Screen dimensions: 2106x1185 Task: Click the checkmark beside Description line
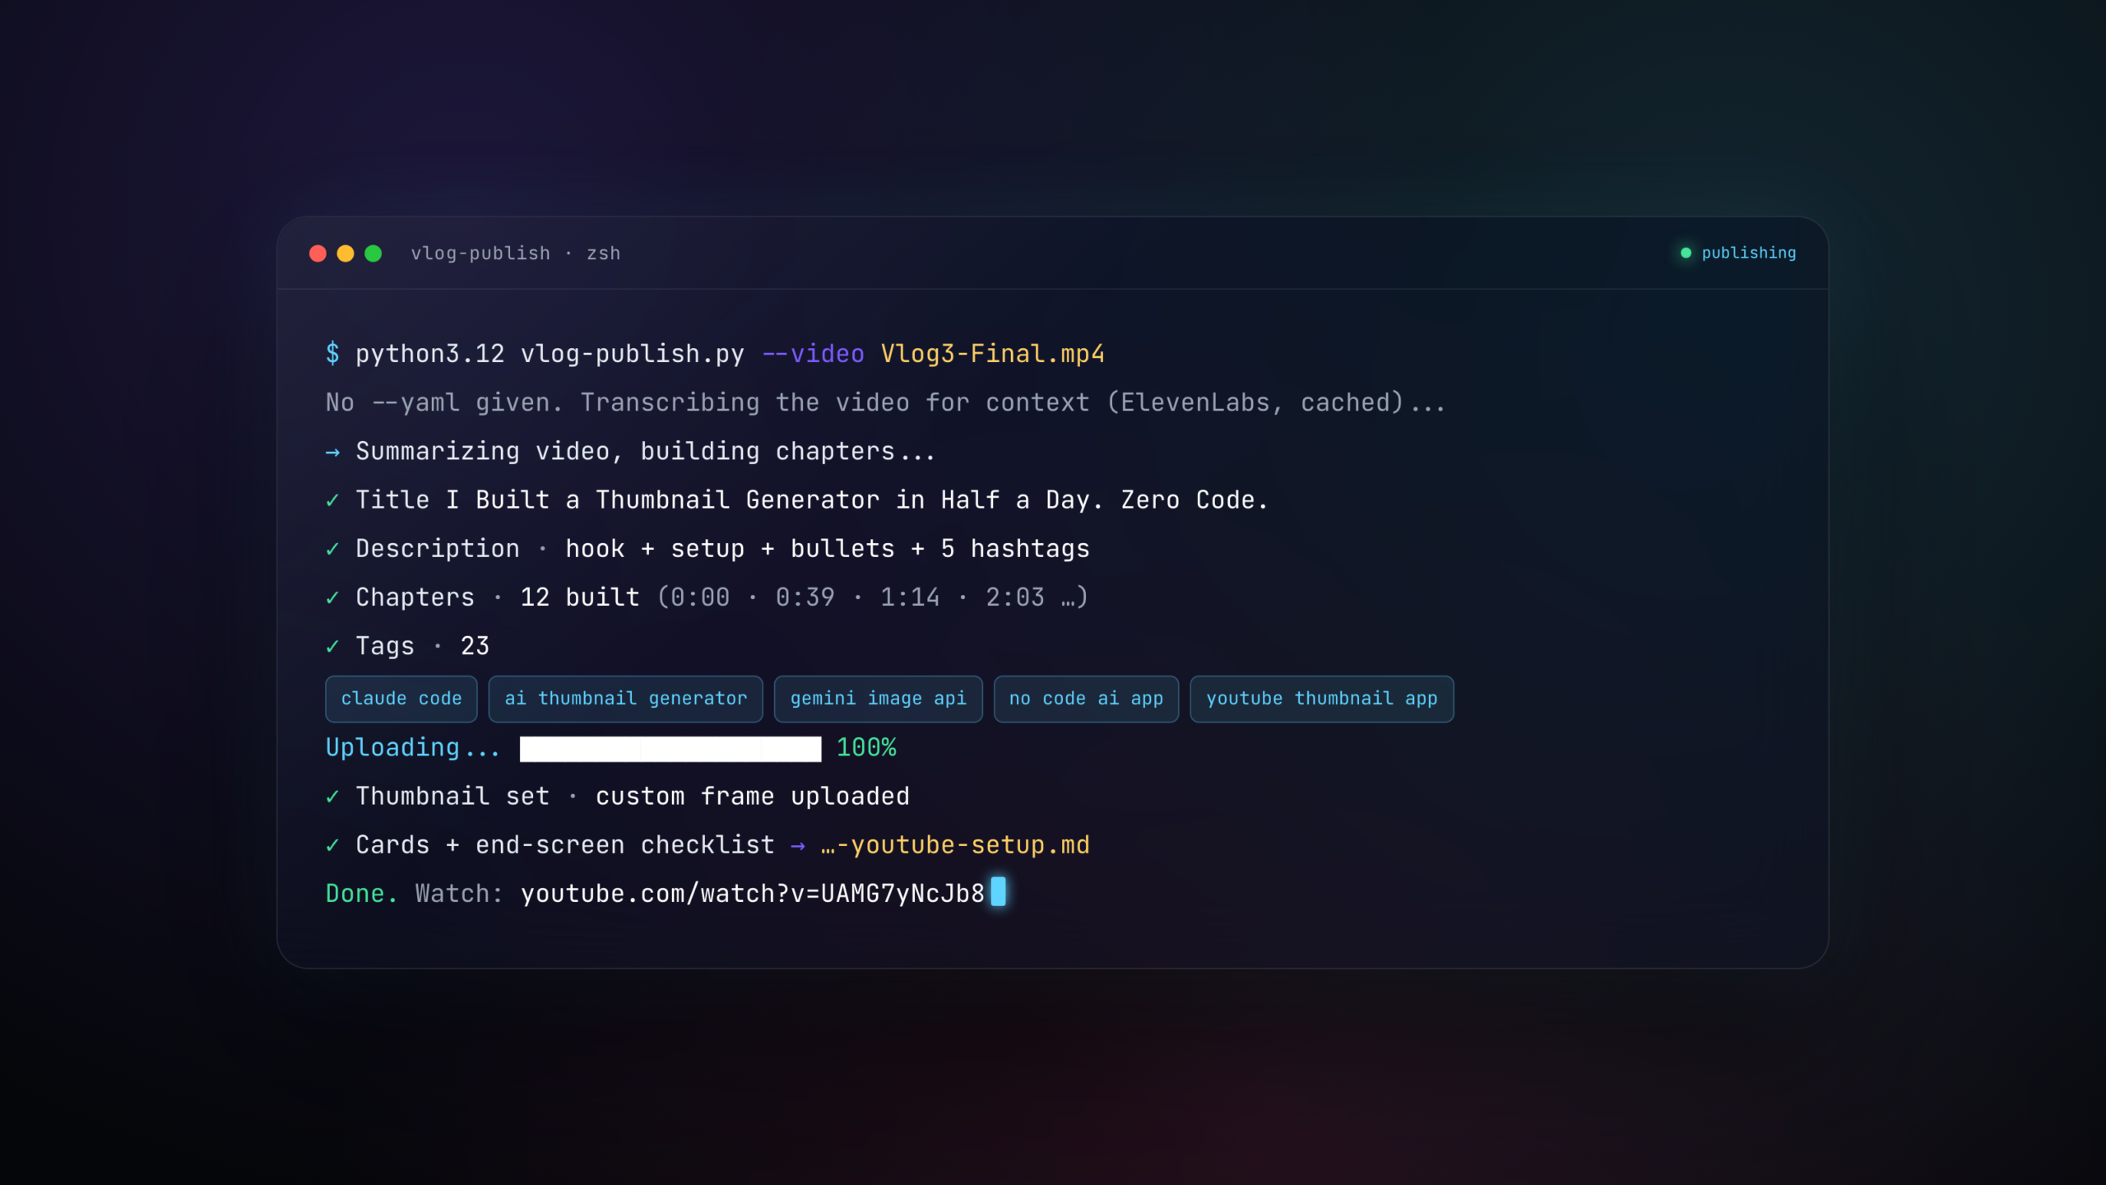coord(332,549)
